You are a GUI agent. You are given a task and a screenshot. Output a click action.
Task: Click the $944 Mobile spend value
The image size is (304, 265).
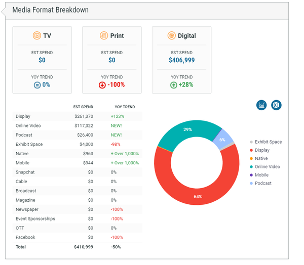tap(88, 163)
